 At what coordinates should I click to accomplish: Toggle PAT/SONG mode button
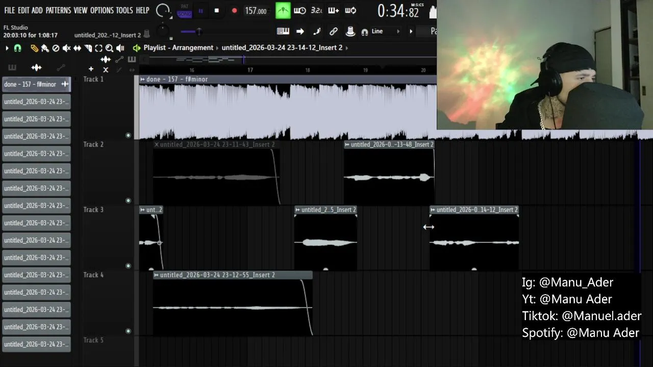click(185, 11)
